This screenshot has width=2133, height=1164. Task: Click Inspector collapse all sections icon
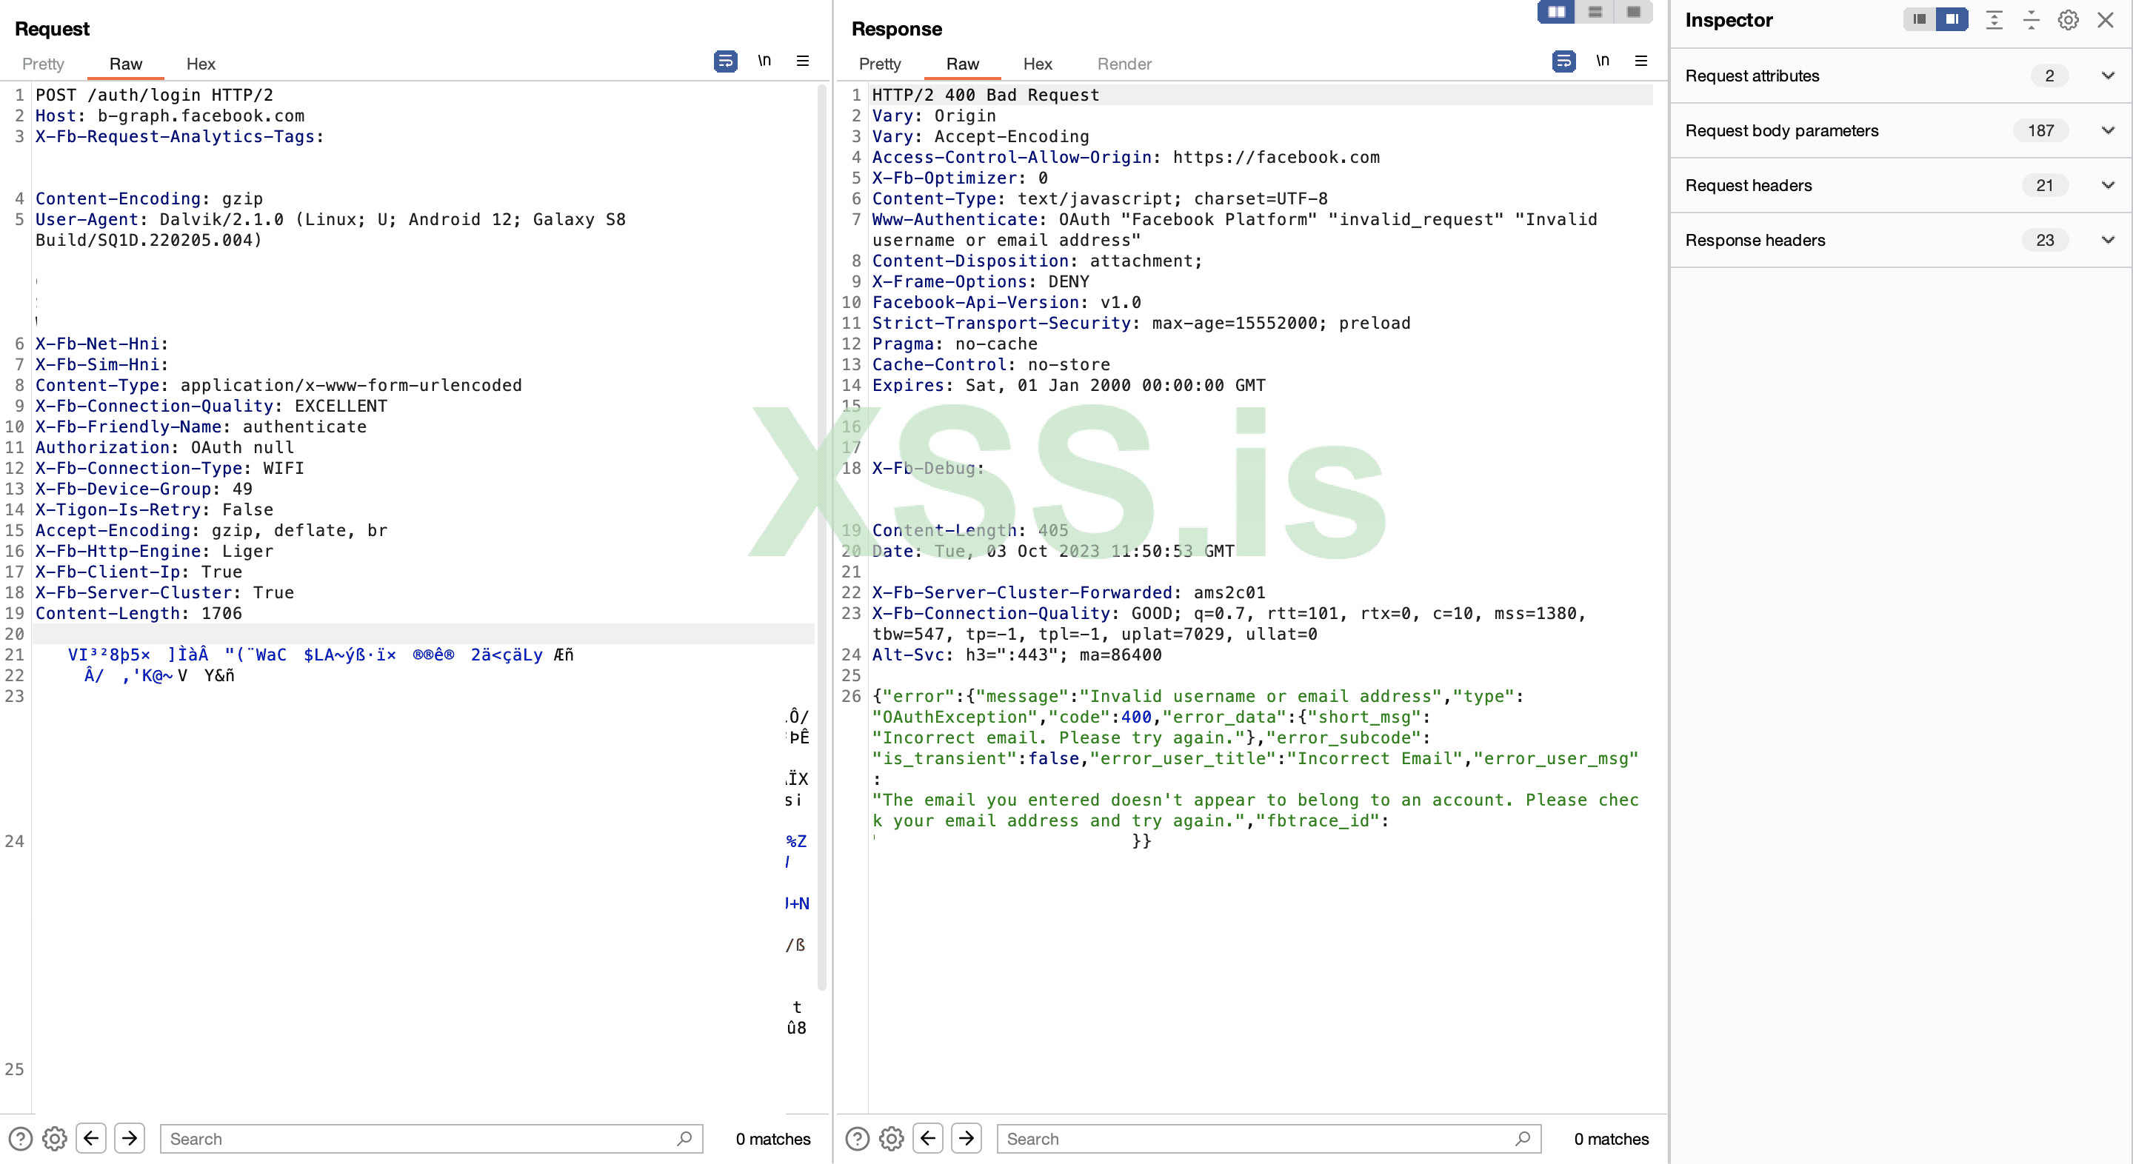[x=2030, y=20]
